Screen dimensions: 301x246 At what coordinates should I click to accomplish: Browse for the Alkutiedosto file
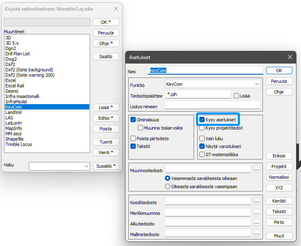pos(257,223)
